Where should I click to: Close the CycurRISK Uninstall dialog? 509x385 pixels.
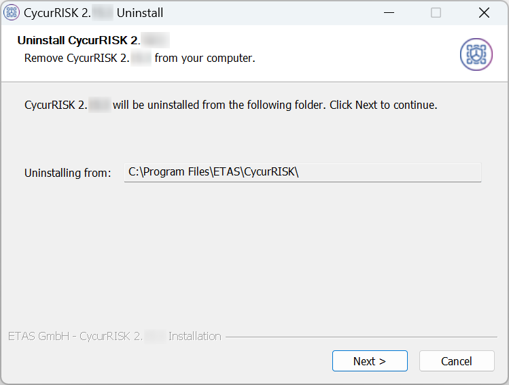pyautogui.click(x=484, y=12)
